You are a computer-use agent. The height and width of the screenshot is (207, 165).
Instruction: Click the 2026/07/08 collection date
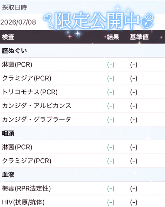(x=18, y=22)
